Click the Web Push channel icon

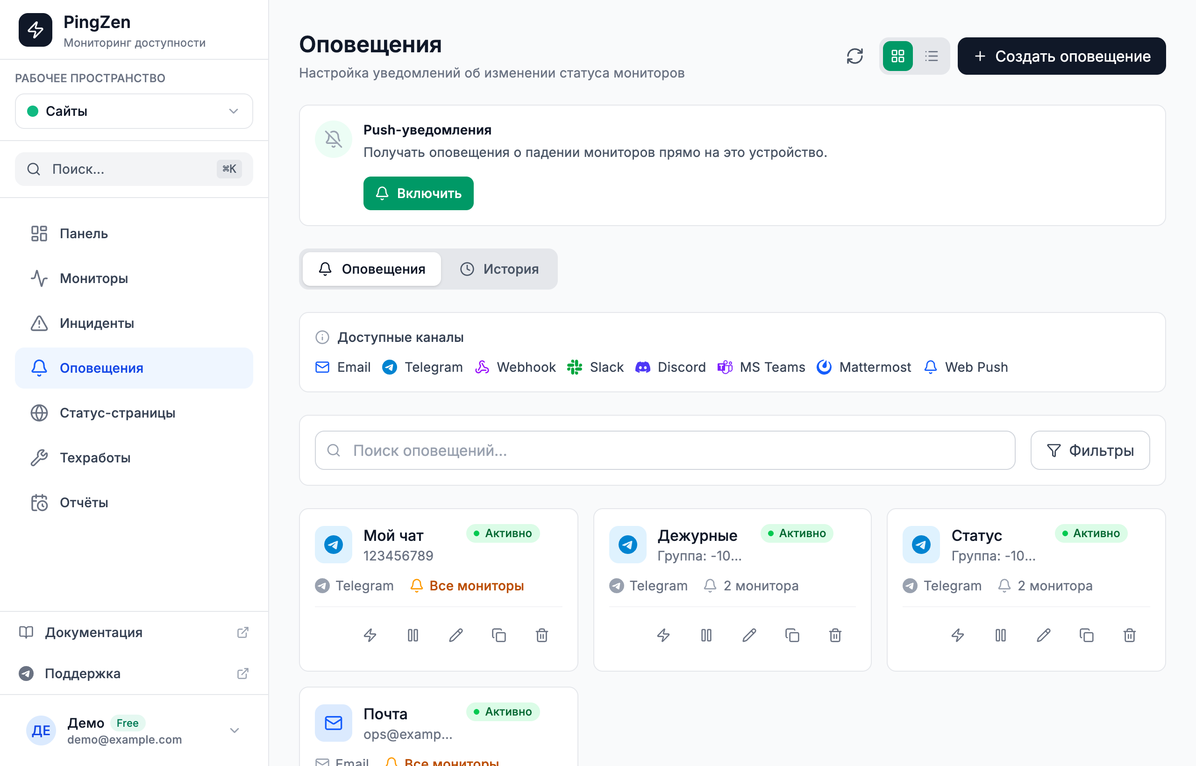pos(930,367)
